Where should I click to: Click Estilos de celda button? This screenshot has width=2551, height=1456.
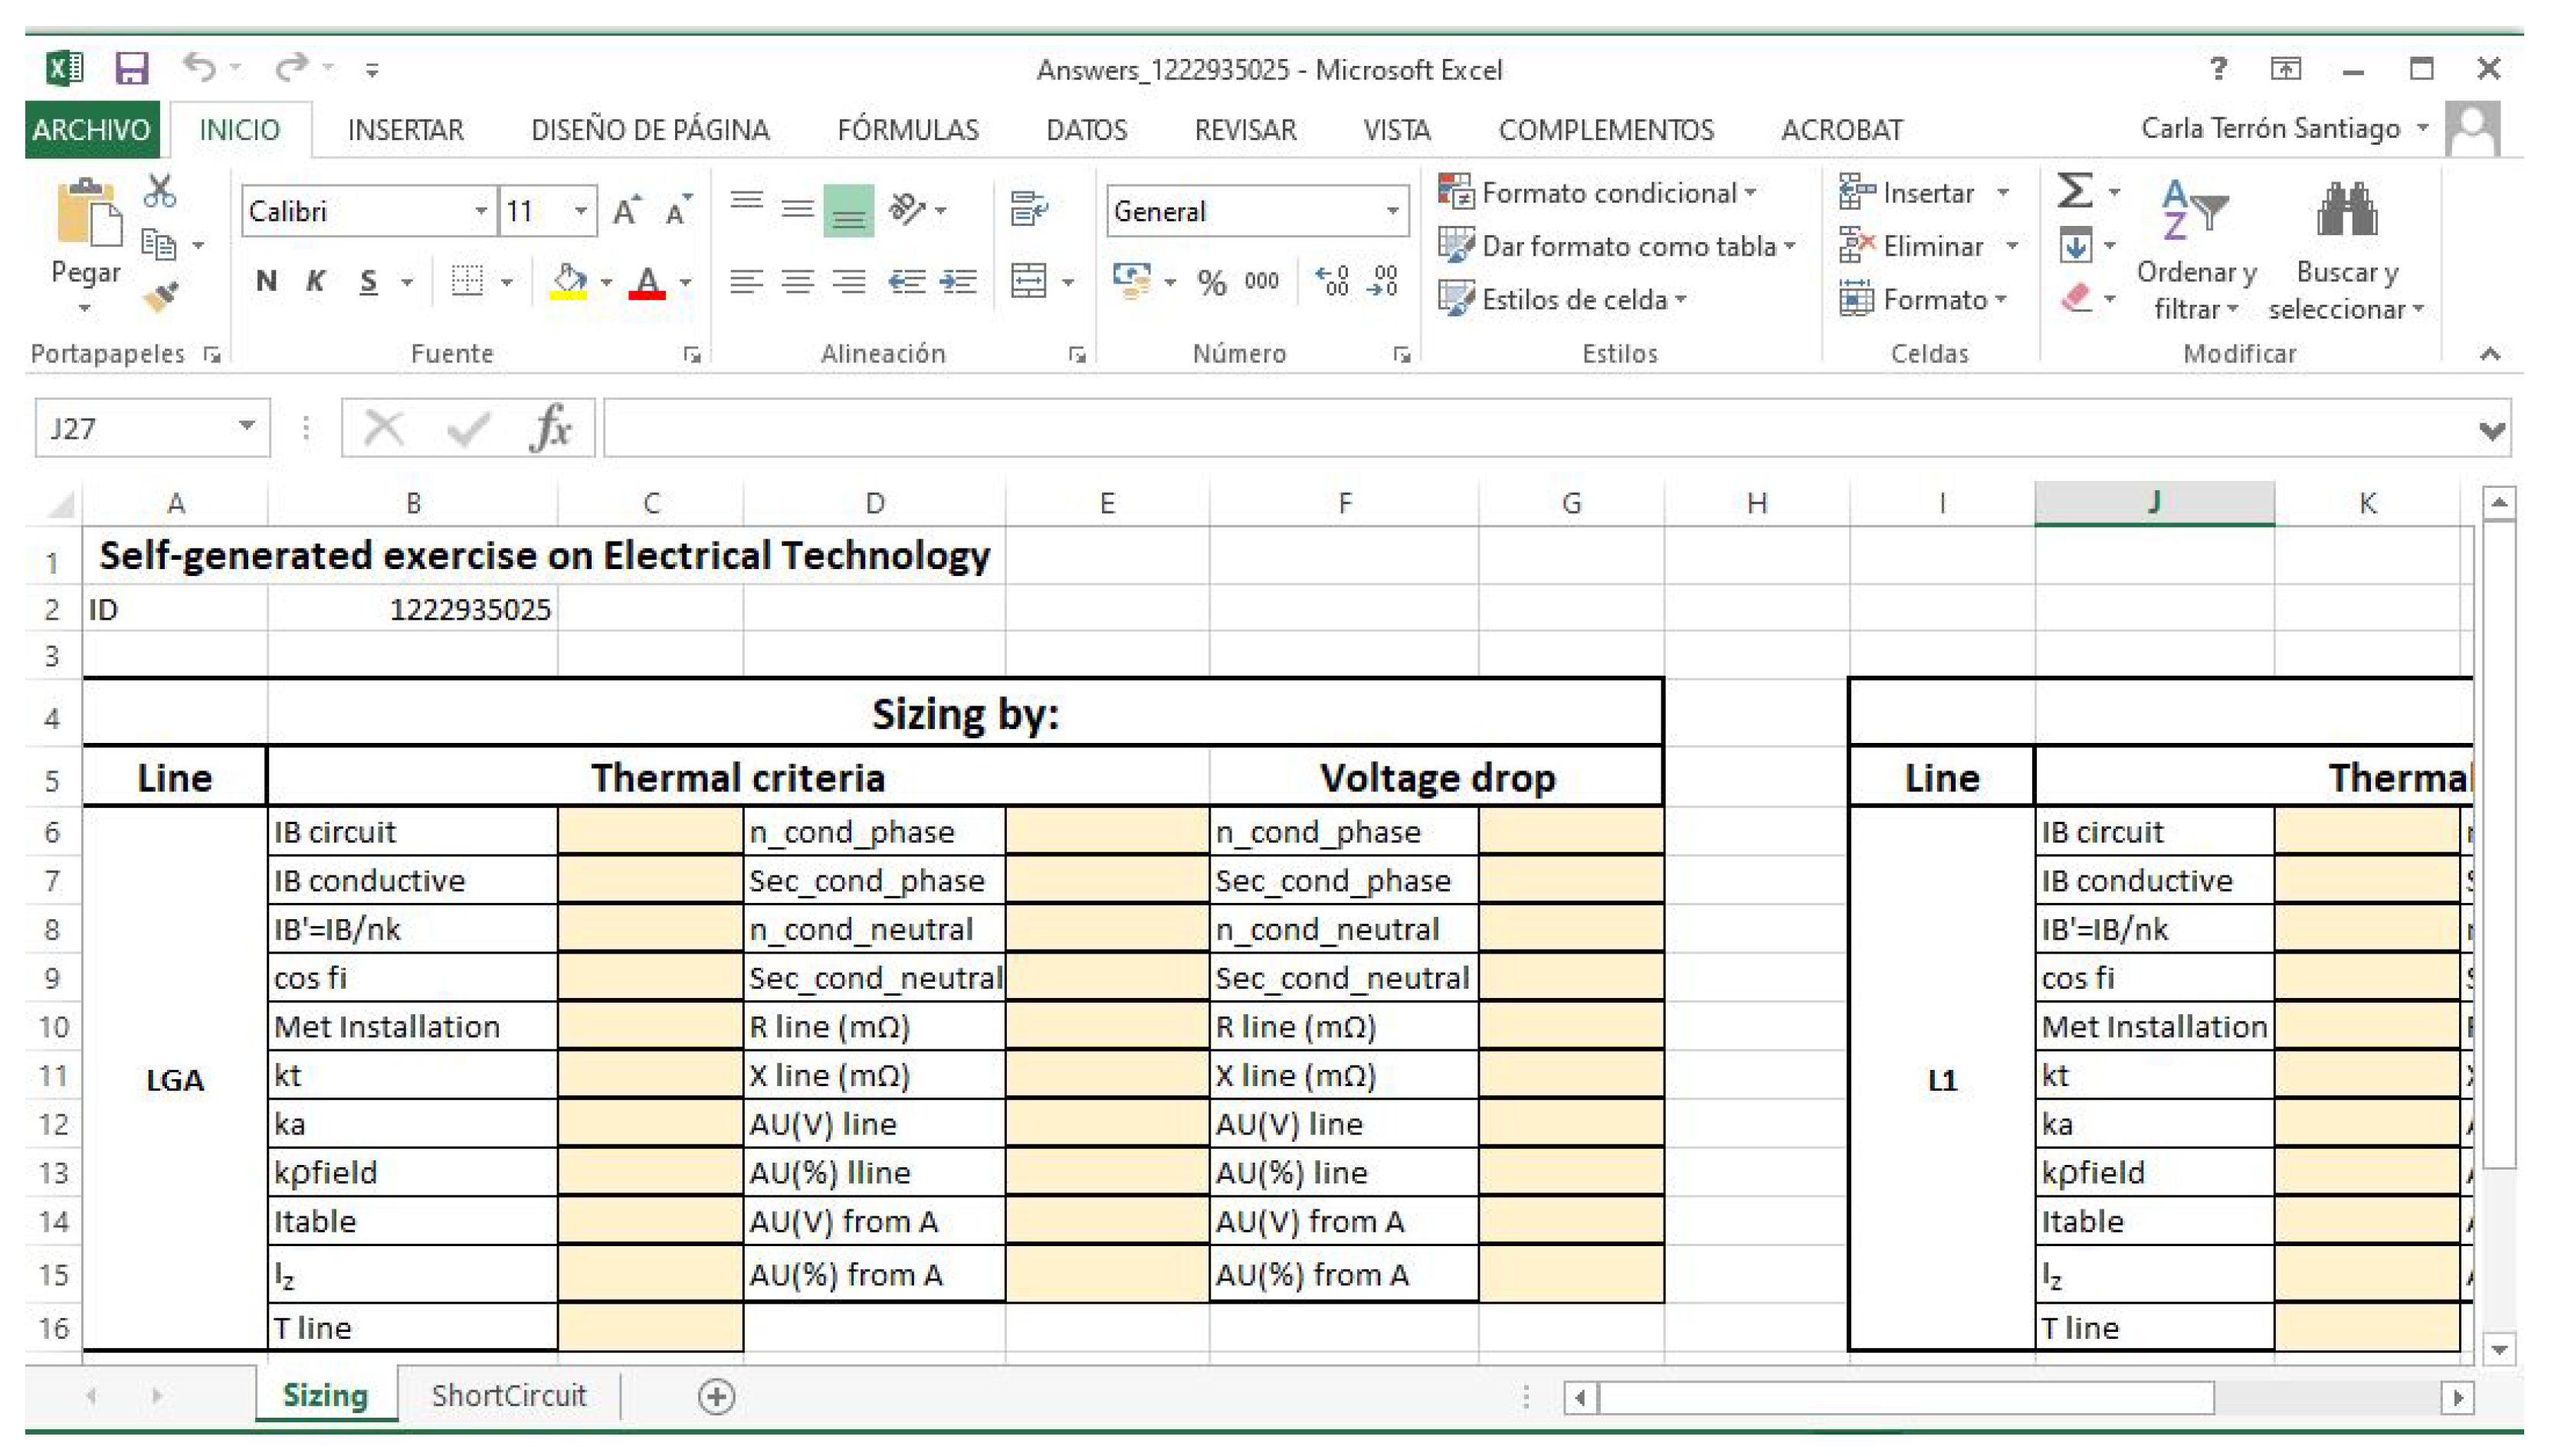click(x=1562, y=299)
